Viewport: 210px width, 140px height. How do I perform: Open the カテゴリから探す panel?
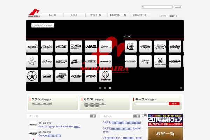tap(105, 103)
